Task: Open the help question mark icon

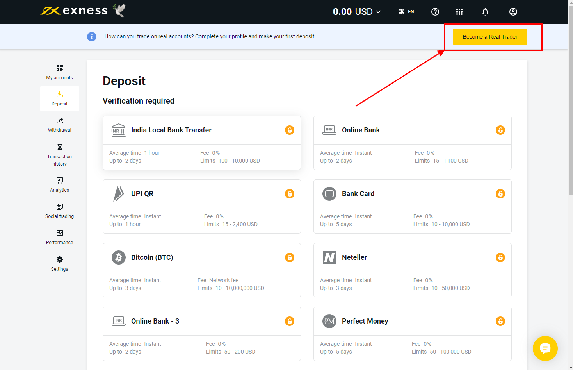Action: [435, 12]
